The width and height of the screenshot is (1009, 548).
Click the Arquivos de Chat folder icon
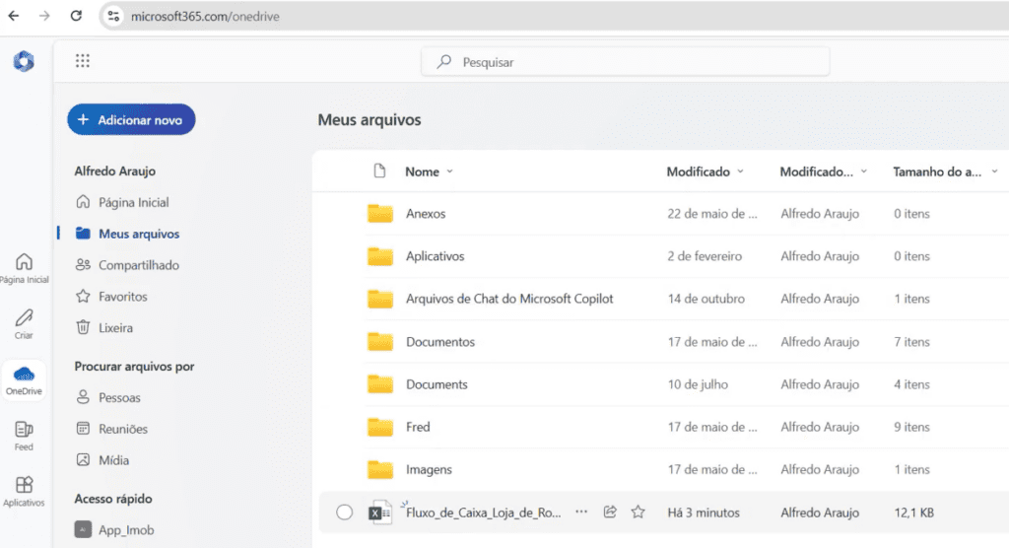pyautogui.click(x=380, y=299)
